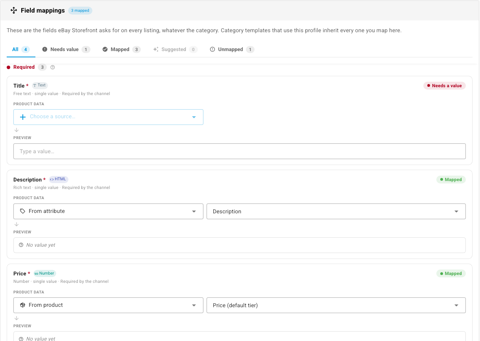
Task: Click the box icon in From product
Action: tap(22, 305)
